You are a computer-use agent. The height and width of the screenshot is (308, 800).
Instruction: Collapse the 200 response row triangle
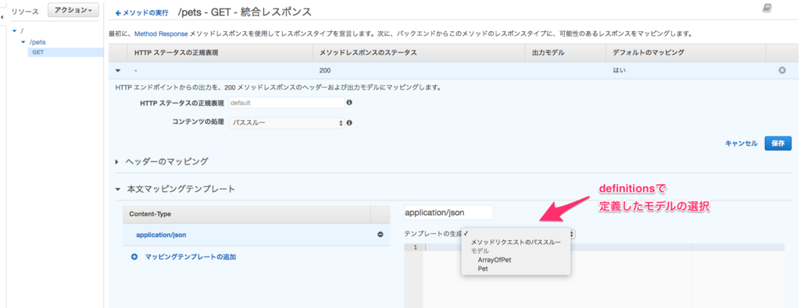pyautogui.click(x=119, y=70)
